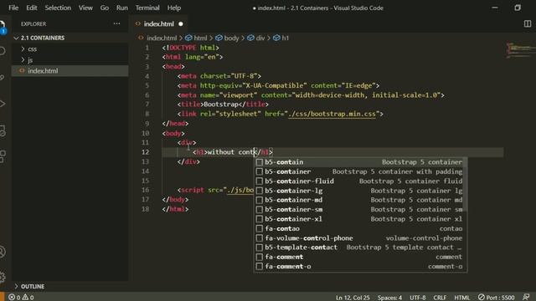This screenshot has width=536, height=301.
Task: Open errors and warnings status indicator
Action: tap(21, 298)
